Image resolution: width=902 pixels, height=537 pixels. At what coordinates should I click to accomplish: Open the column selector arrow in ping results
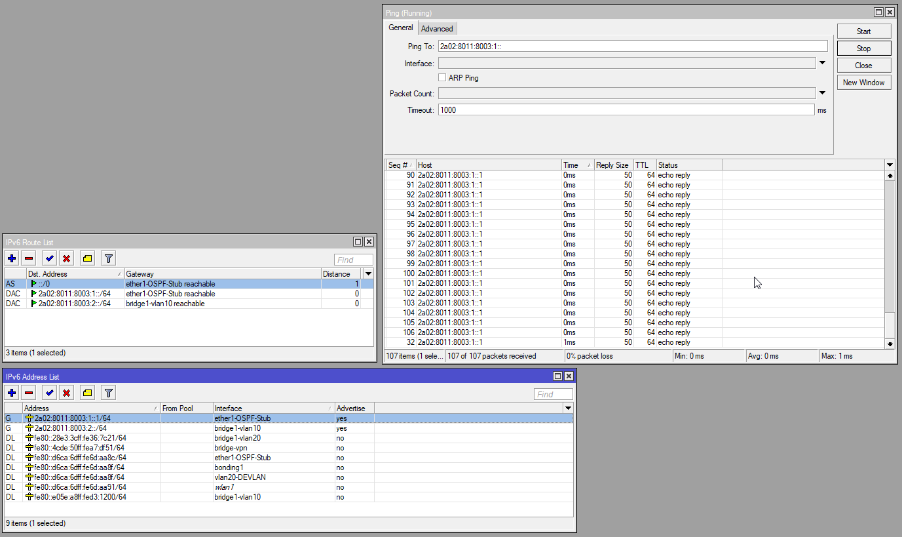pyautogui.click(x=889, y=165)
